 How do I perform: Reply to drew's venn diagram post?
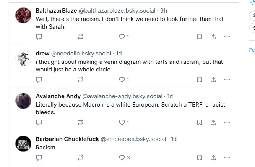(39, 79)
